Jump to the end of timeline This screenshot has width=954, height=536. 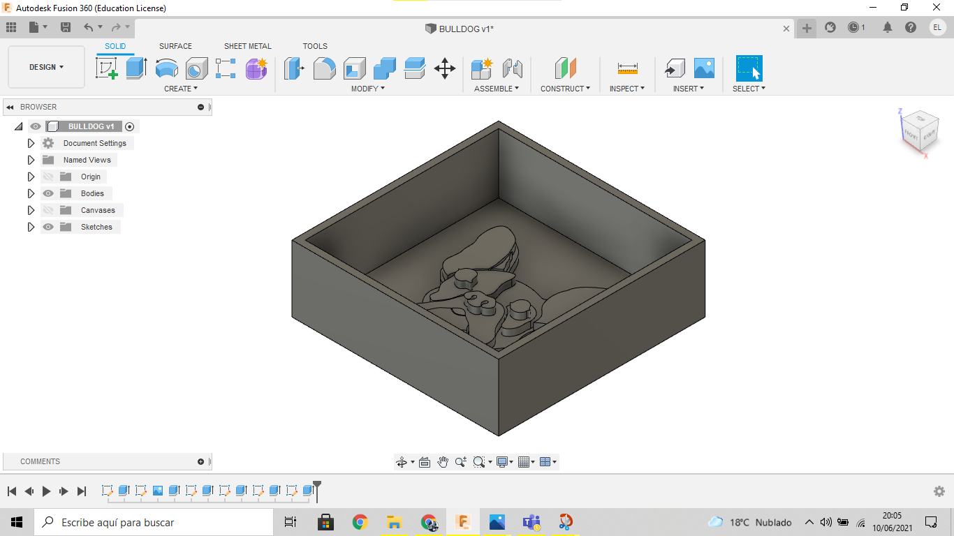click(82, 491)
